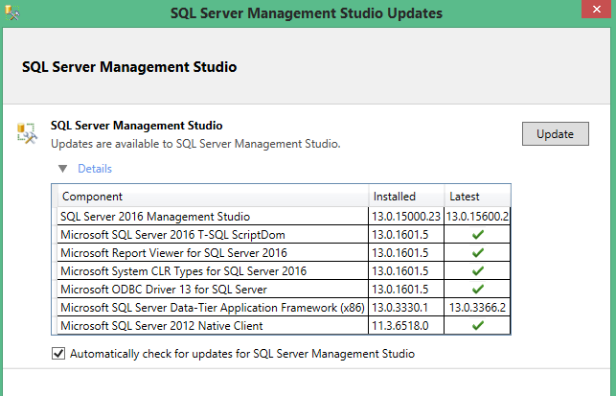Click green checkmark for T-SQL ScriptDom
Image resolution: width=616 pixels, height=396 pixels.
point(478,235)
